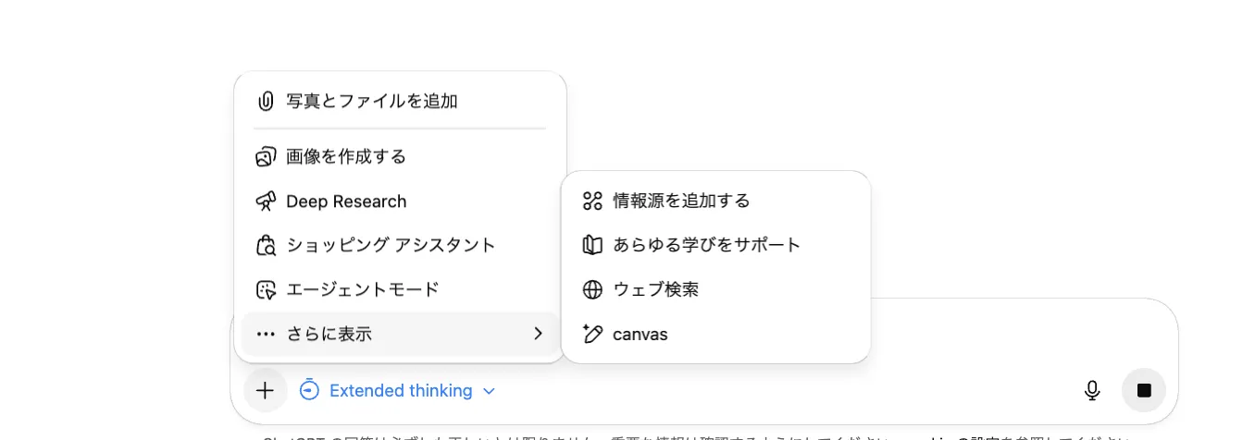Click the add sources apps icon
The width and height of the screenshot is (1255, 440).
592,201
